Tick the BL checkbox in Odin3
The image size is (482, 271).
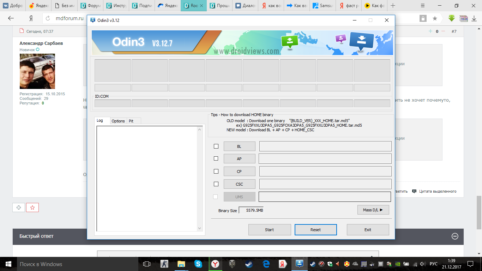(216, 146)
